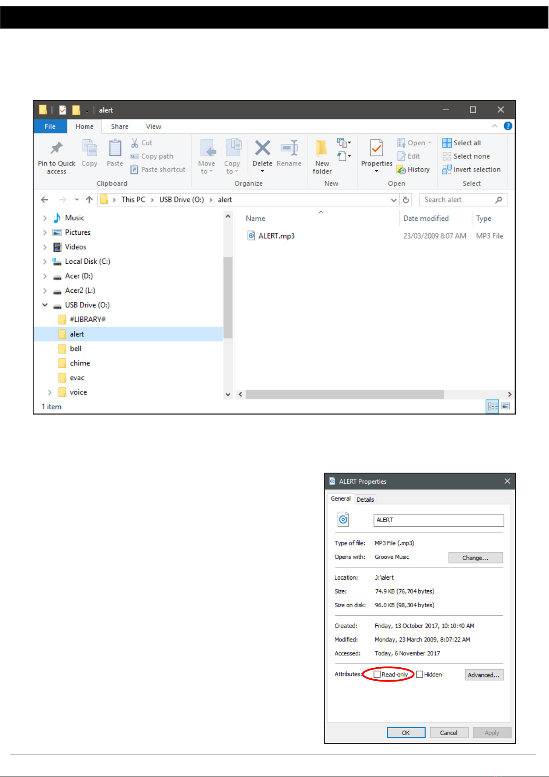This screenshot has height=777, width=549.
Task: Collapse the USB Drive (O:) tree node
Action: coord(45,305)
